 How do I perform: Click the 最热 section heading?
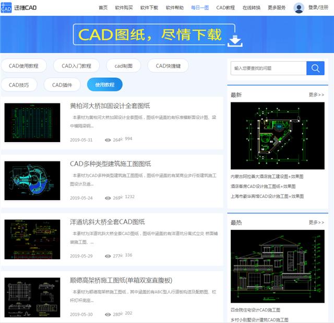click(x=236, y=223)
